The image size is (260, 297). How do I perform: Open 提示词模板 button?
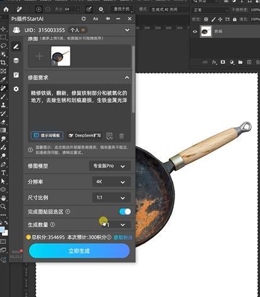(x=47, y=136)
